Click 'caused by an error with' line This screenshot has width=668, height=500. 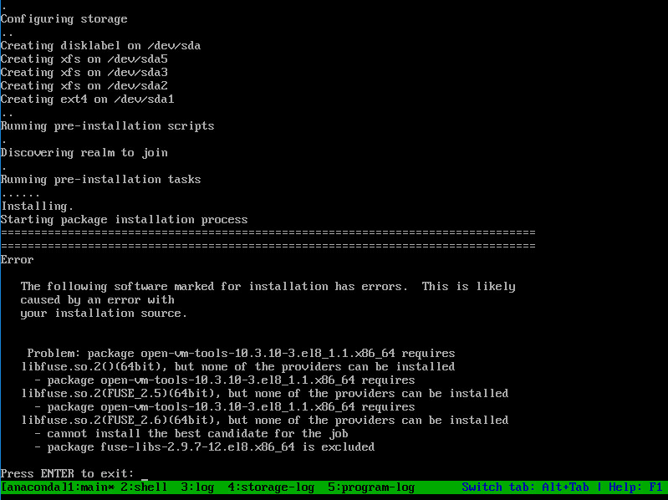[98, 300]
